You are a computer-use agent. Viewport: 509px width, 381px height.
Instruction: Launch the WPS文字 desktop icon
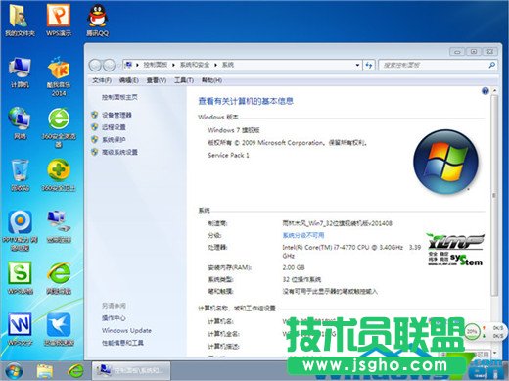point(20,329)
